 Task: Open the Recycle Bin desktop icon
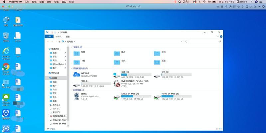click(6, 37)
